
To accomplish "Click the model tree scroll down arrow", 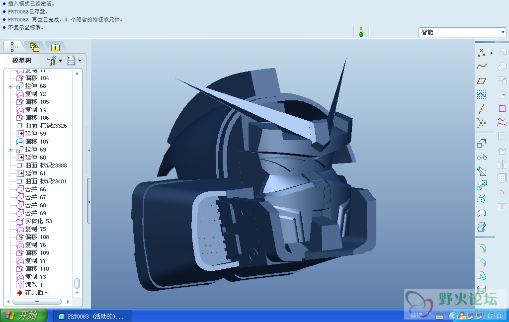I will [x=77, y=293].
